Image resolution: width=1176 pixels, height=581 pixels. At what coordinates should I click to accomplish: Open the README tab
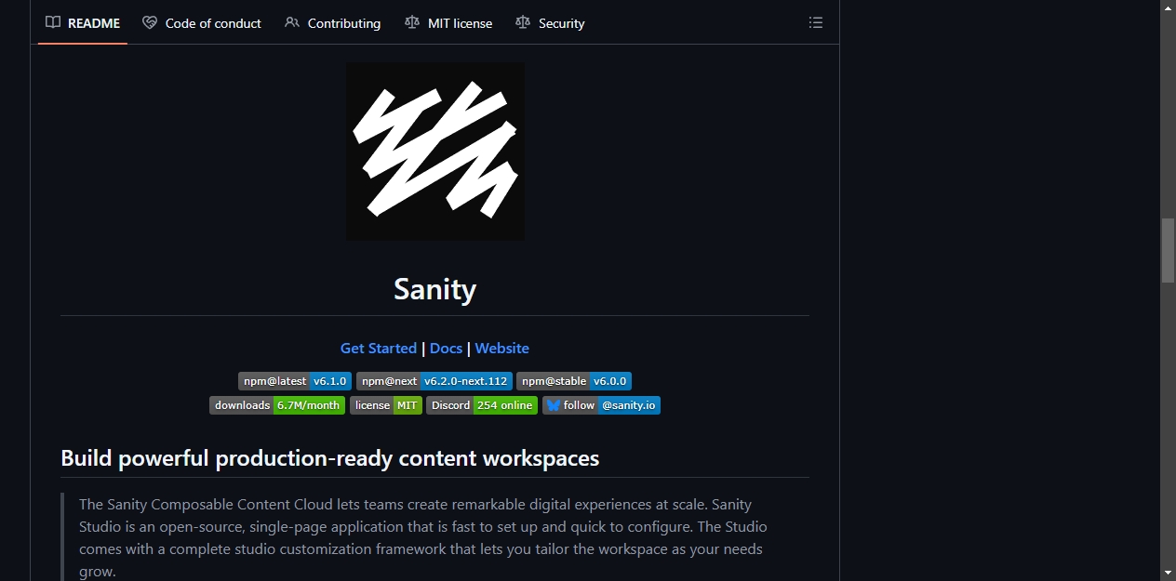(83, 23)
